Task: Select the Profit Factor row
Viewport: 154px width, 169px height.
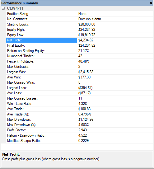Action: click(x=80, y=130)
